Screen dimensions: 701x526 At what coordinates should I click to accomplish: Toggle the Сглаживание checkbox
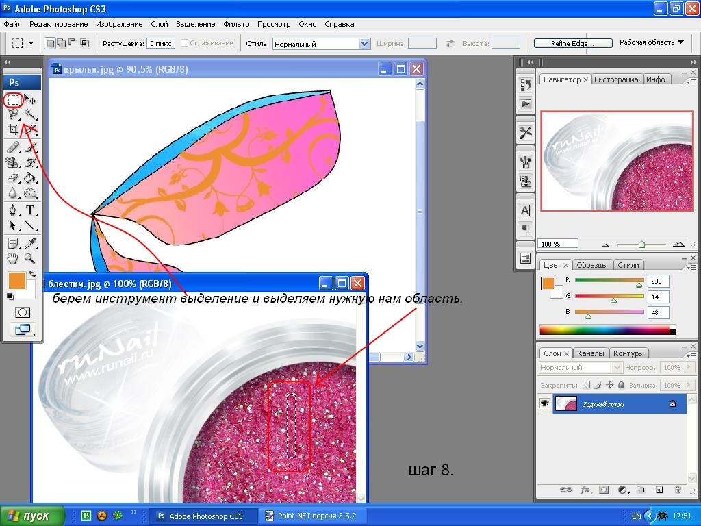184,43
